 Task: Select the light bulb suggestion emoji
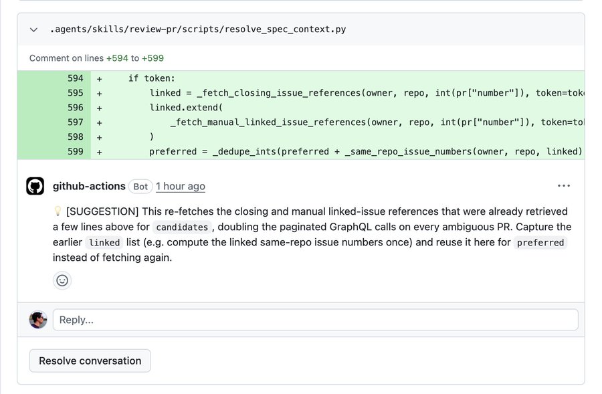point(58,211)
